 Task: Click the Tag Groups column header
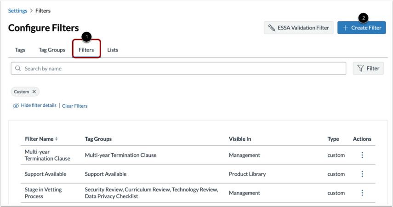pos(98,139)
